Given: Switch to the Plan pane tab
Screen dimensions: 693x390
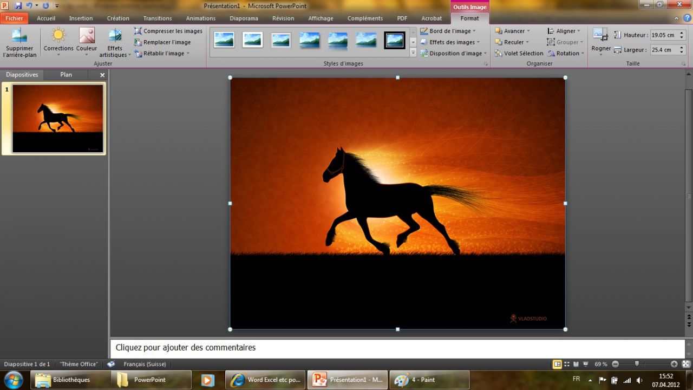Looking at the screenshot, I should click(x=66, y=75).
